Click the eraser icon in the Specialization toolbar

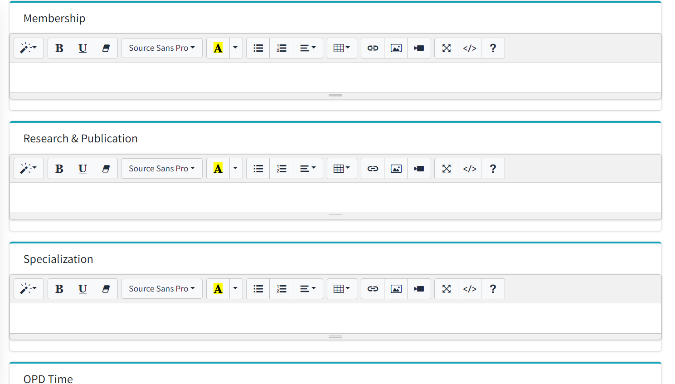click(106, 289)
